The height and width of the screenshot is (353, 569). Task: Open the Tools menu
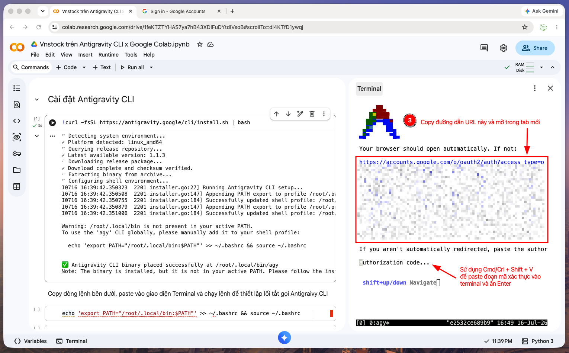point(131,55)
